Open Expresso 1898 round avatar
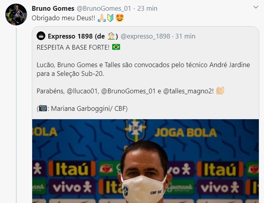This screenshot has height=203, width=264. click(41, 36)
